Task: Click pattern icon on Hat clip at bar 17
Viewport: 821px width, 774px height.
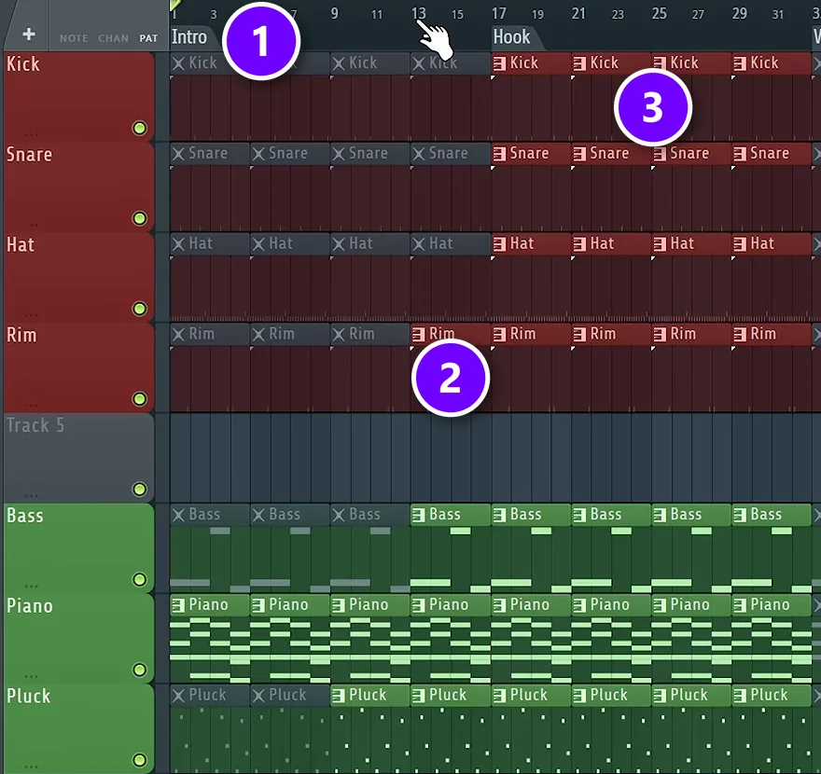Action: pos(499,244)
